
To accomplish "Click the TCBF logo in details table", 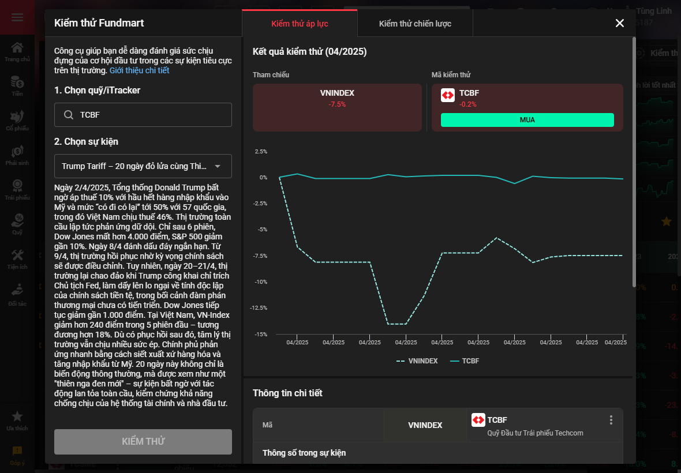I will click(478, 419).
